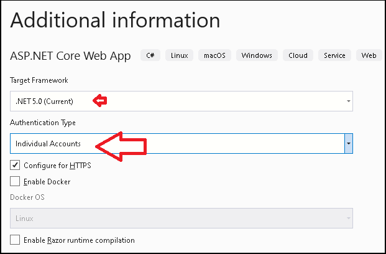The width and height of the screenshot is (386, 254).
Task: Click the macOS tag badge
Action: point(214,55)
